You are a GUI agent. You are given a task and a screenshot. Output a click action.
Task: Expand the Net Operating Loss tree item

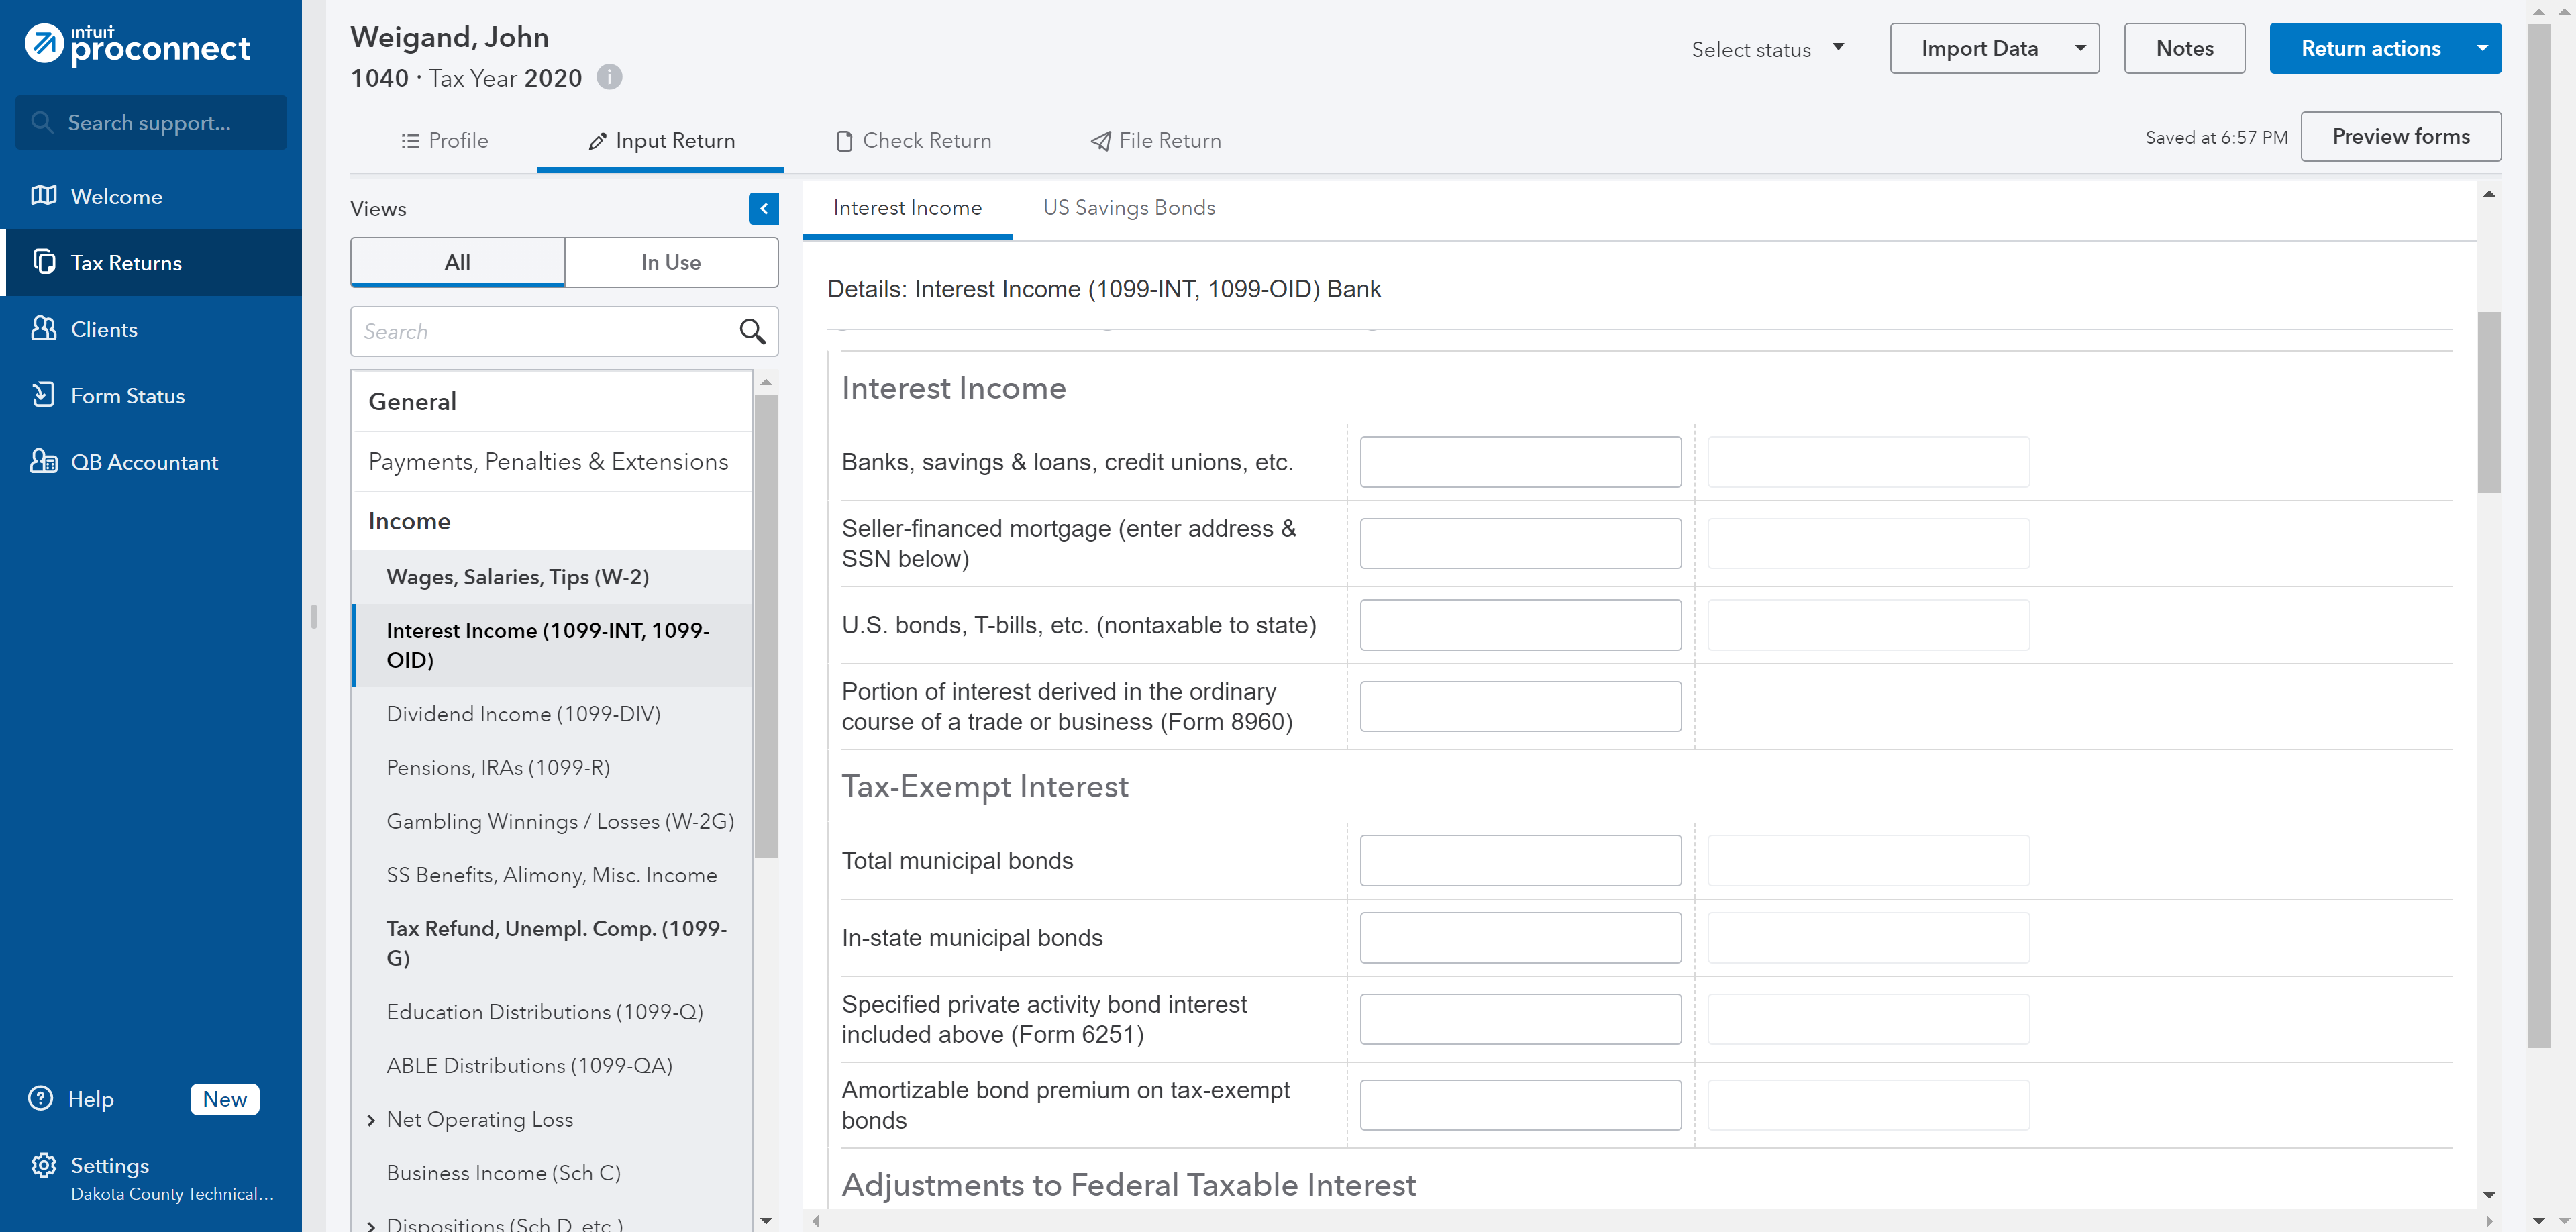371,1120
